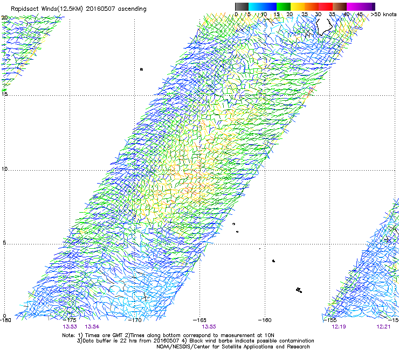Pick the brown 35-40 knots legend swatch
Screen dimensions: 399x350
[x=340, y=6]
